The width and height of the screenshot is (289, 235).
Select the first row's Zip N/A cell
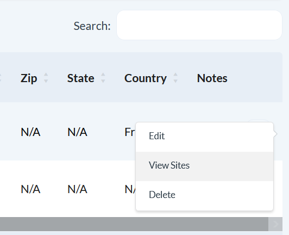pos(30,132)
